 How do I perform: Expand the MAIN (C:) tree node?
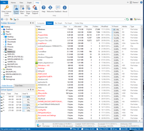pos(3,52)
